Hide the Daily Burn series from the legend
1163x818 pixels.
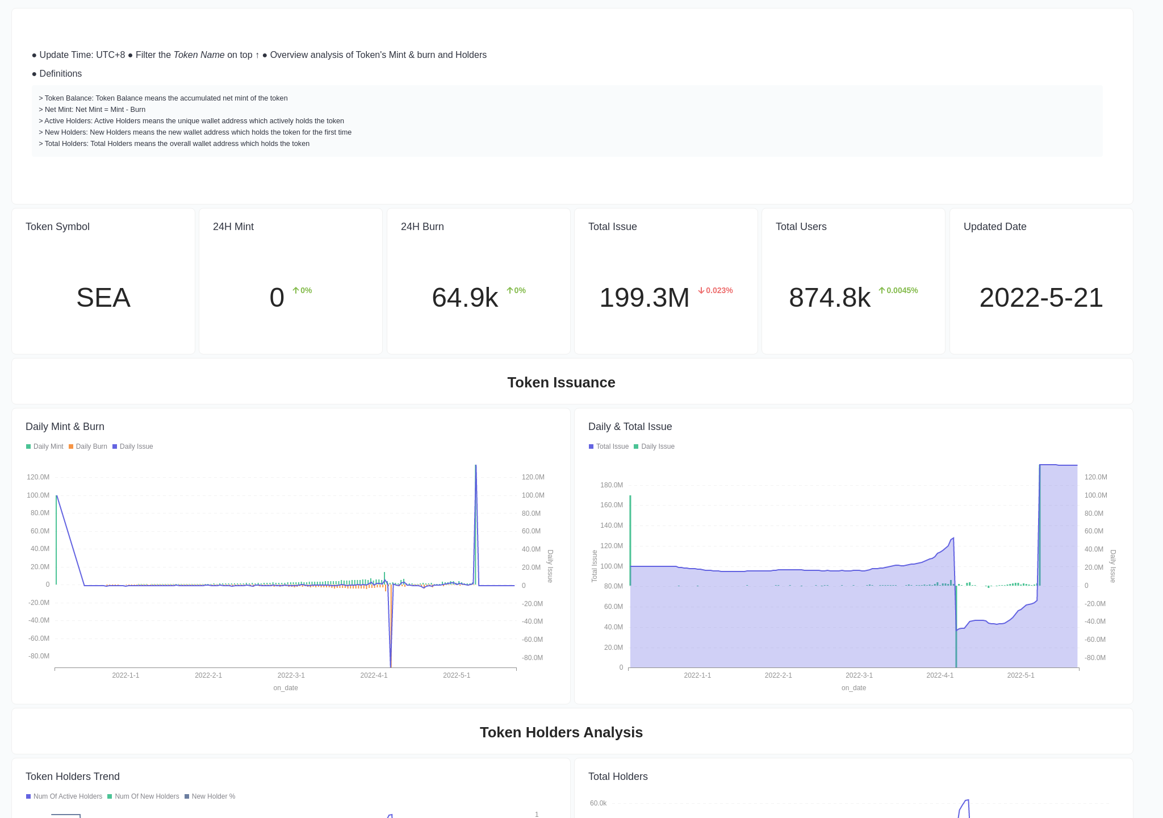coord(88,446)
